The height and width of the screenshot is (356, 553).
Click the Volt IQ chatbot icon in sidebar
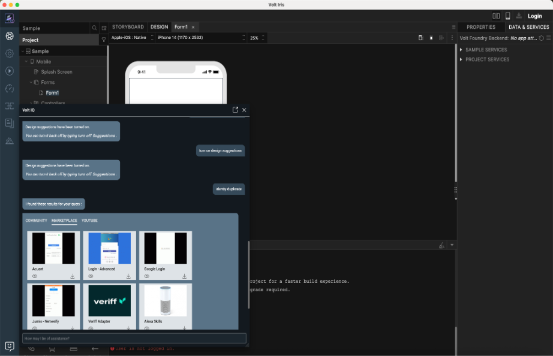coord(10,346)
